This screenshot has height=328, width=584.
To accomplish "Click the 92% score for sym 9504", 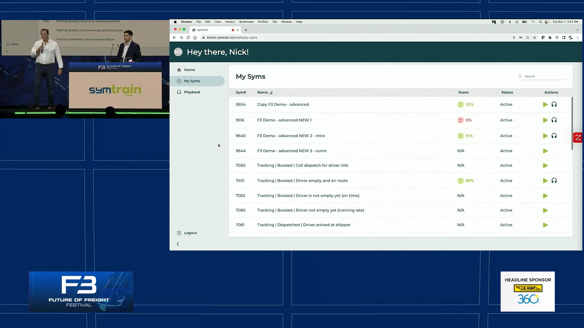I will [470, 104].
